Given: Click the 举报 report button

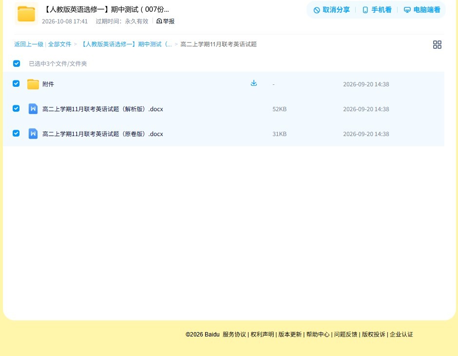Looking at the screenshot, I should tap(165, 21).
